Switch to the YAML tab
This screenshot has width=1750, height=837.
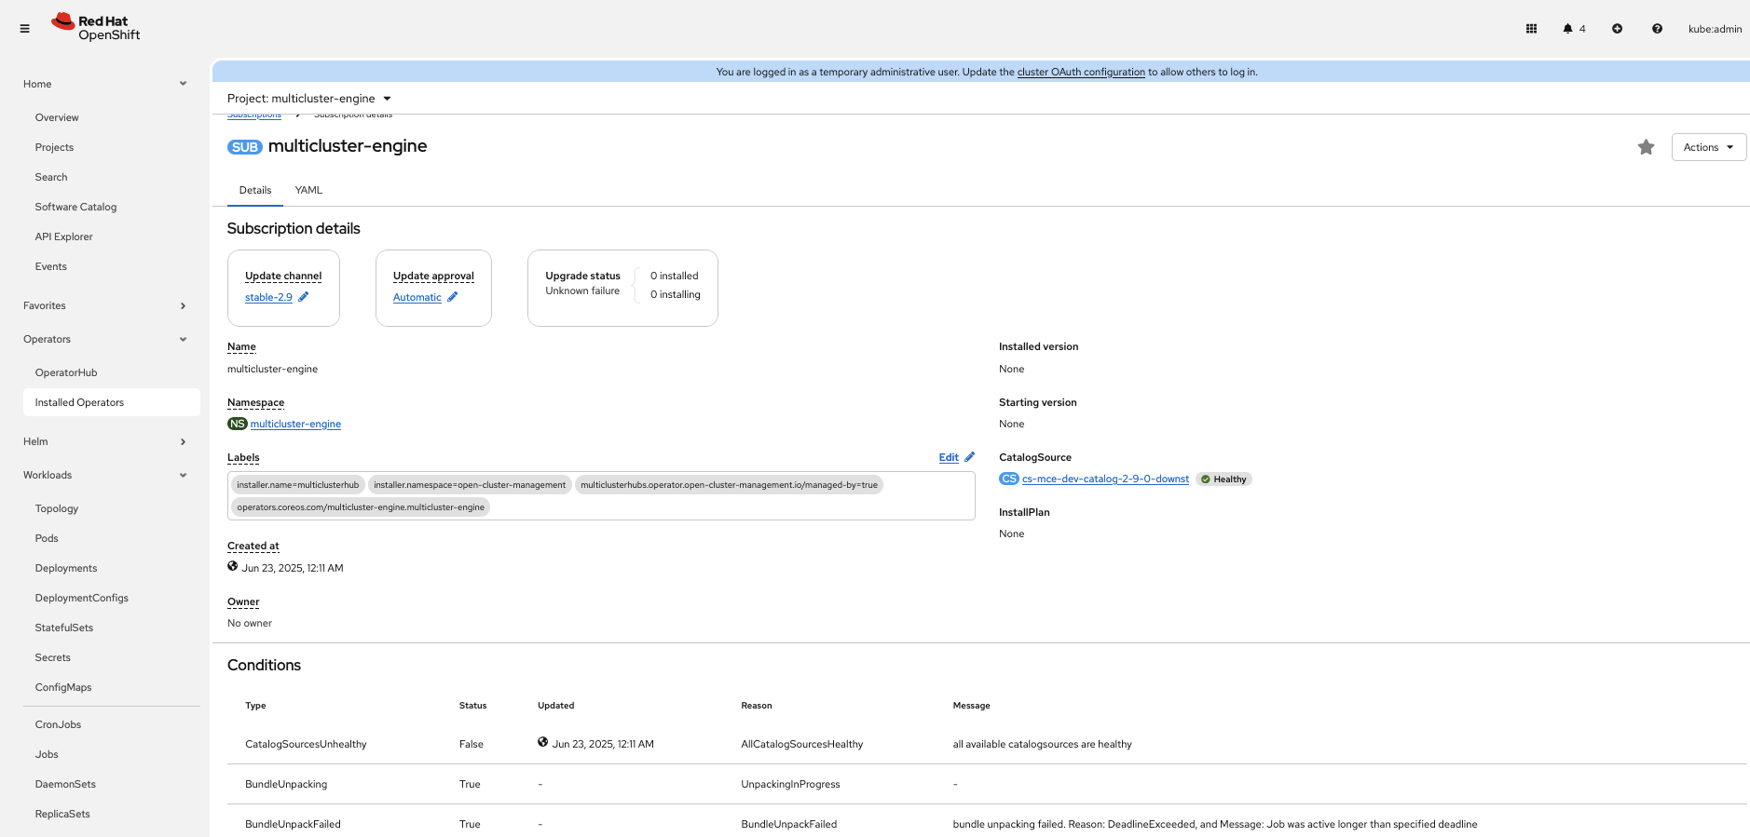[308, 190]
